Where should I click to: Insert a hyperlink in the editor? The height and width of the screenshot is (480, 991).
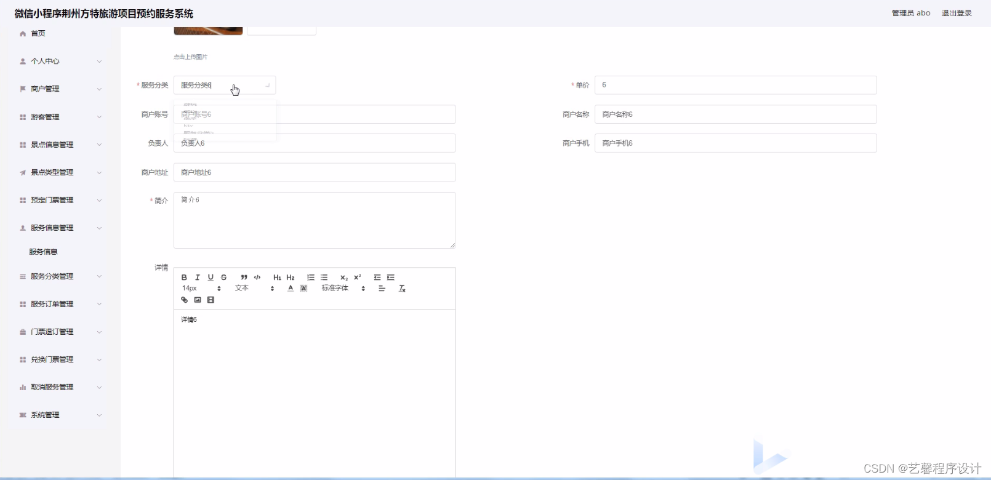pos(184,300)
